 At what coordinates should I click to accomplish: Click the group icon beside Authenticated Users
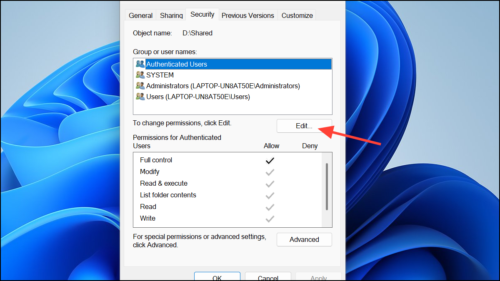coord(140,64)
